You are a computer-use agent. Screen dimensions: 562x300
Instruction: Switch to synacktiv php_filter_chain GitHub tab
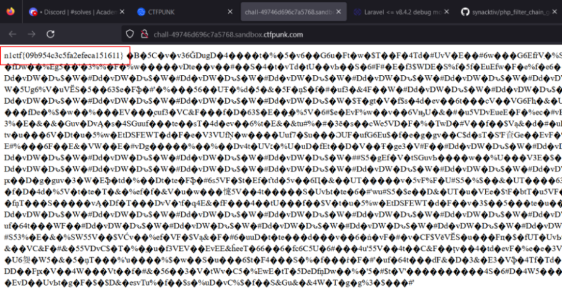tap(510, 12)
